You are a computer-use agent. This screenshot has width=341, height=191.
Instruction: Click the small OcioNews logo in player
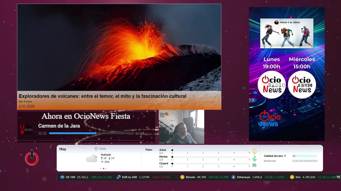(26, 129)
